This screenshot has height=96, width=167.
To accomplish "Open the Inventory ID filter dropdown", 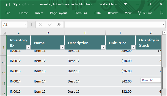I will click(x=28, y=47).
